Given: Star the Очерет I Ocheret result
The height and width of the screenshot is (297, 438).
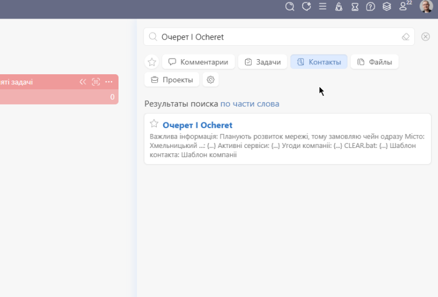Looking at the screenshot, I should pos(154,123).
